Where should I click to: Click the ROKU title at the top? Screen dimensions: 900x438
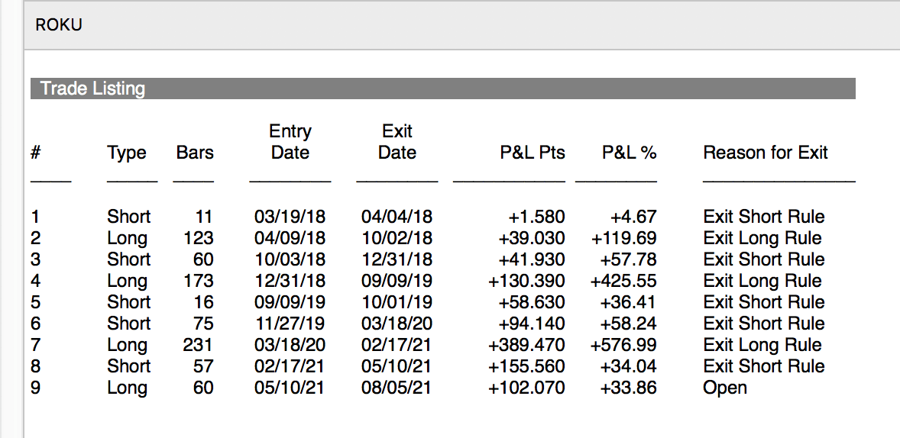click(x=59, y=25)
